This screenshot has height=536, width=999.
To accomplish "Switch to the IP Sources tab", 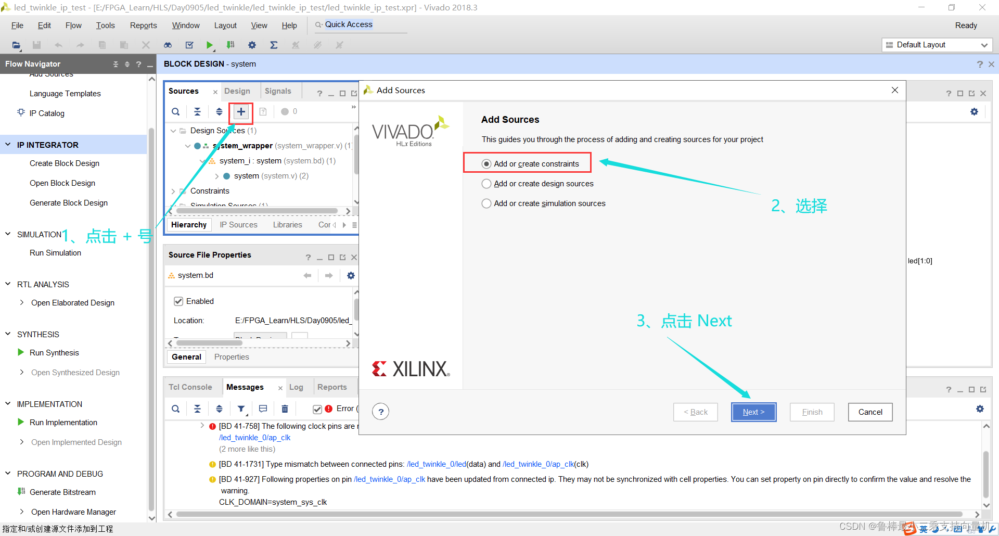I will (x=238, y=225).
